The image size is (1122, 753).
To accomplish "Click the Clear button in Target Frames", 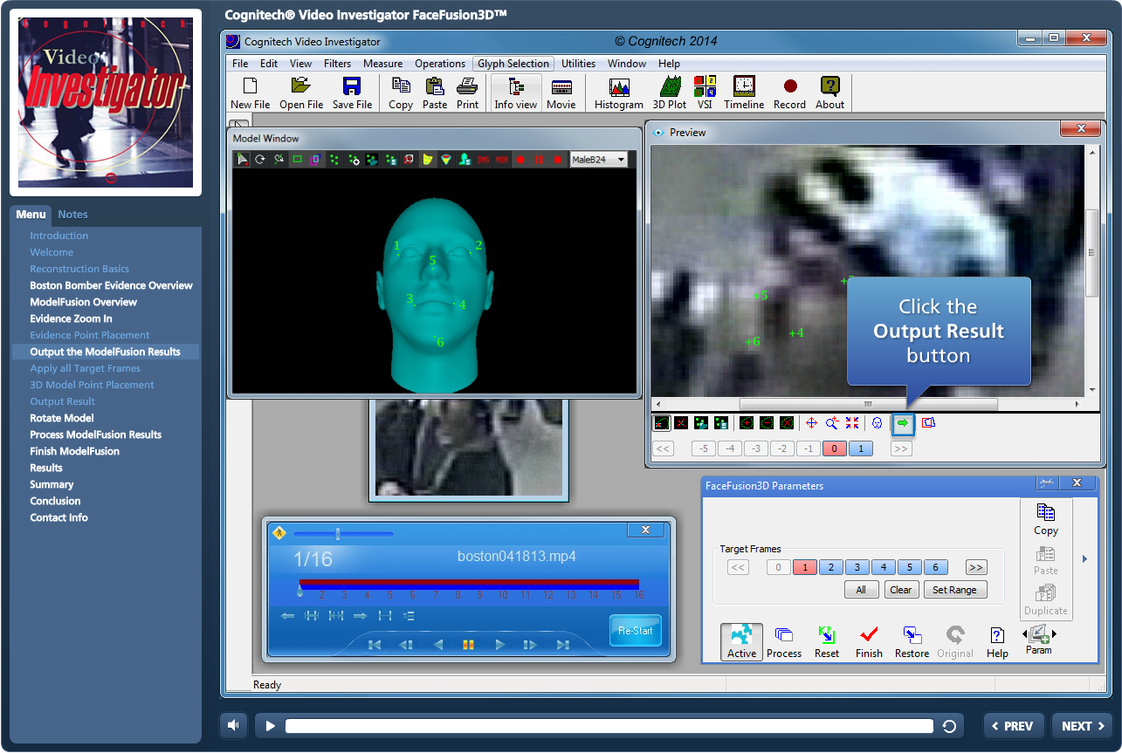I will click(x=900, y=590).
